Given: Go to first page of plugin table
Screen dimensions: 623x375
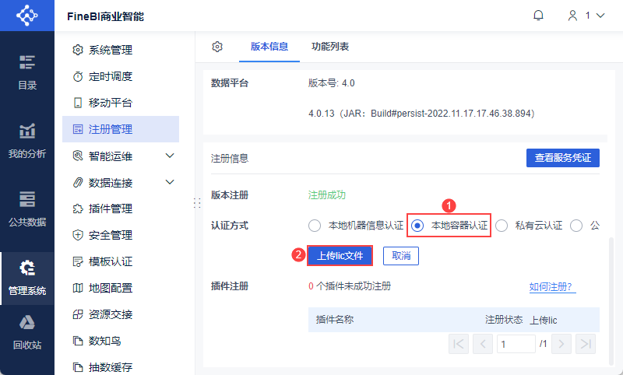Looking at the screenshot, I should [459, 344].
